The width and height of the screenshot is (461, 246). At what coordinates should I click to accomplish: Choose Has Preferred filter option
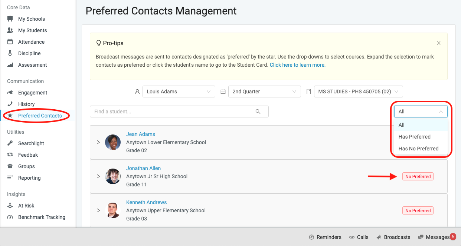coord(421,137)
